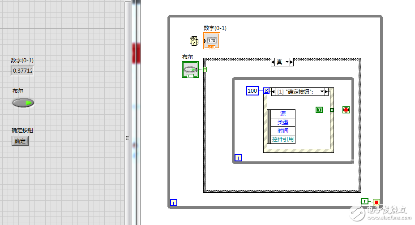
Task: Show next event case with right arrow
Action: pyautogui.click(x=327, y=91)
